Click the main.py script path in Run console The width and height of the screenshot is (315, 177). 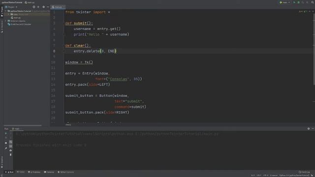[177, 134]
